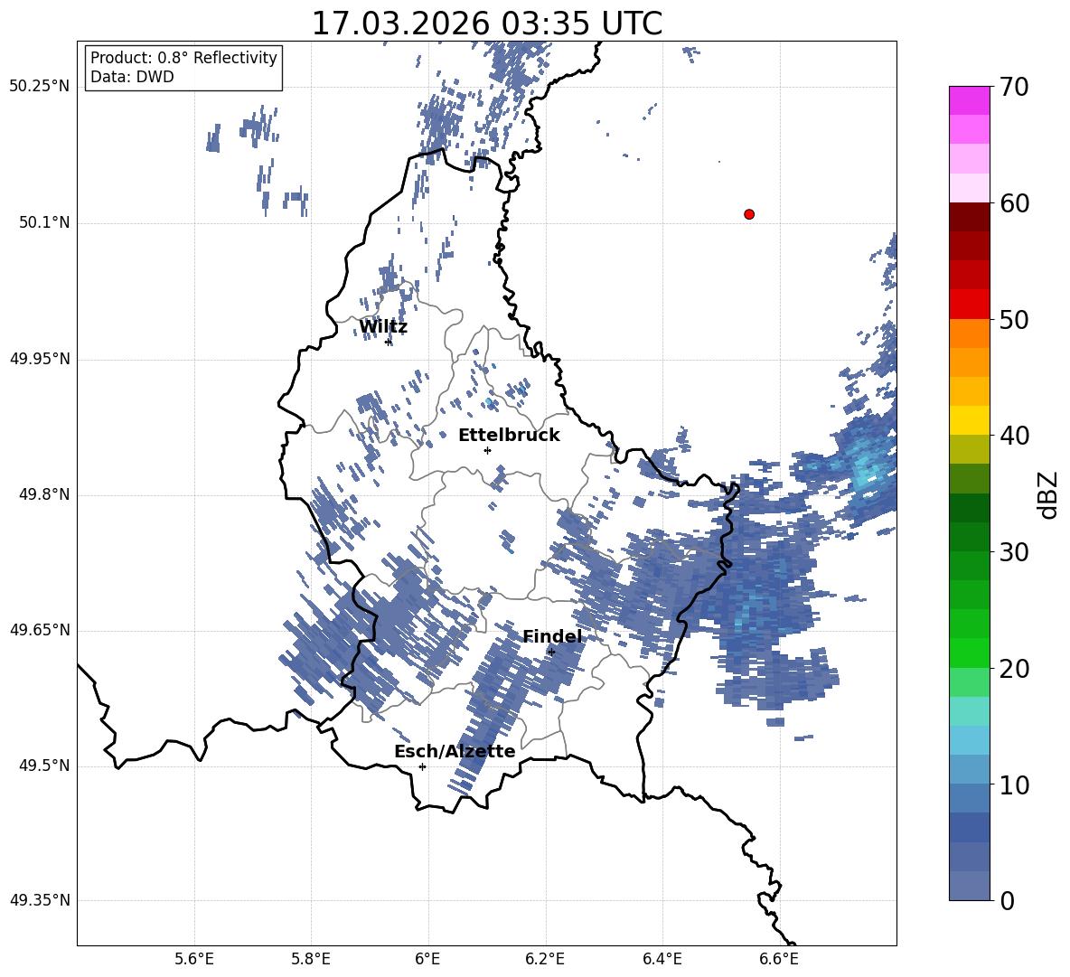
Task: Click the 50.25°N latitude label
Action: tap(40, 87)
